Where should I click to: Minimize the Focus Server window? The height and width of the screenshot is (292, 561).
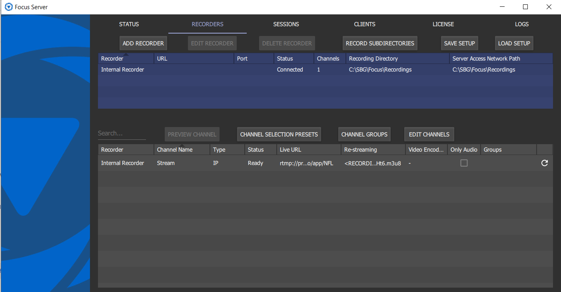coord(502,7)
